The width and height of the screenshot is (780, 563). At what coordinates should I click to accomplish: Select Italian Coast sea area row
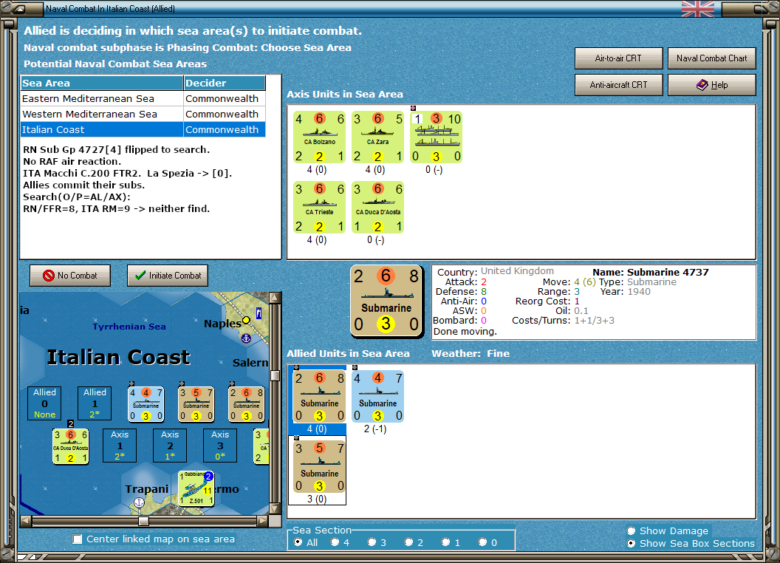(143, 129)
